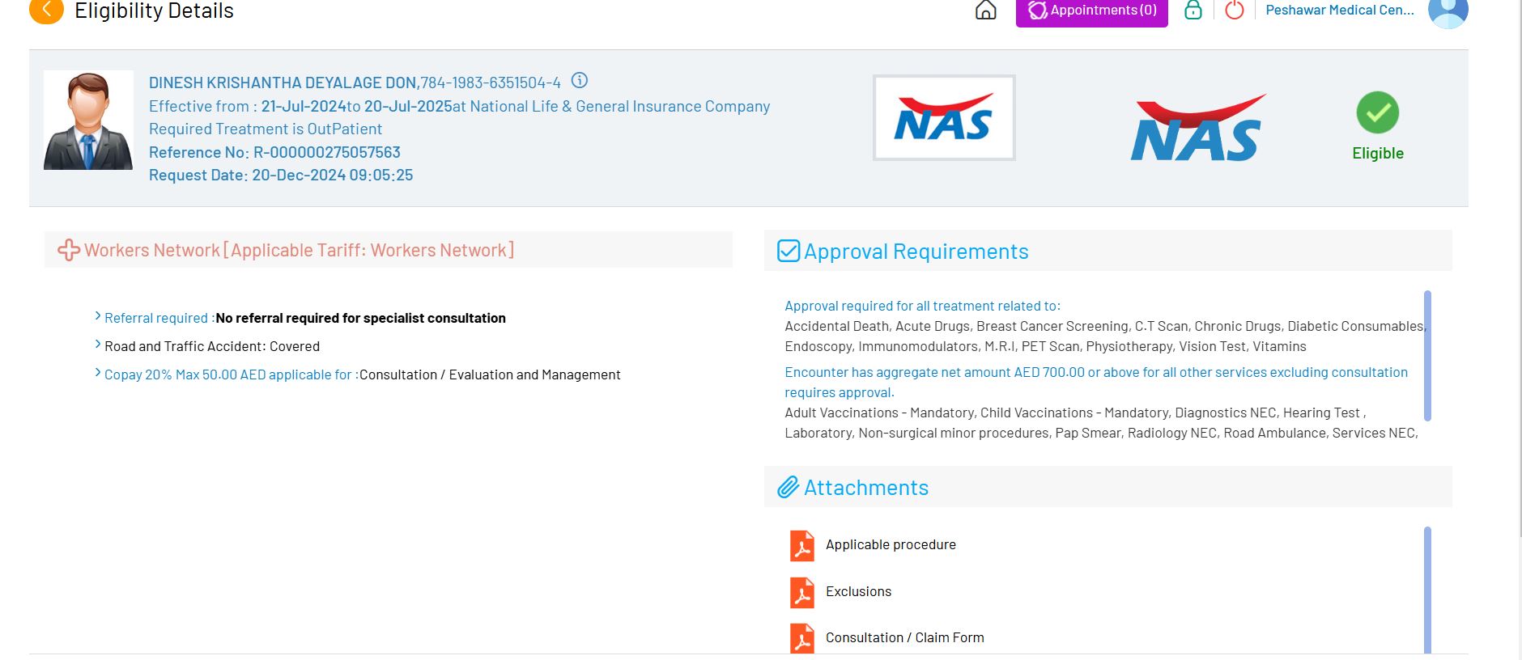The height and width of the screenshot is (660, 1522).
Task: Open the user profile avatar
Action: point(1448,12)
